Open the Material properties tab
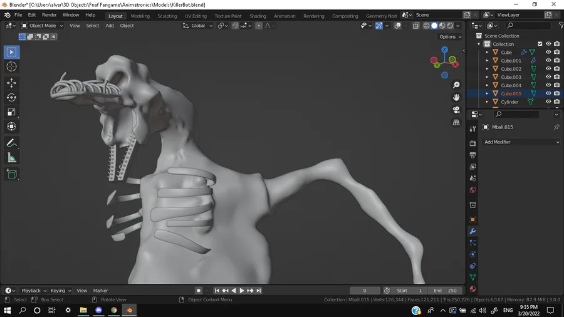The image size is (564, 317). pyautogui.click(x=473, y=289)
